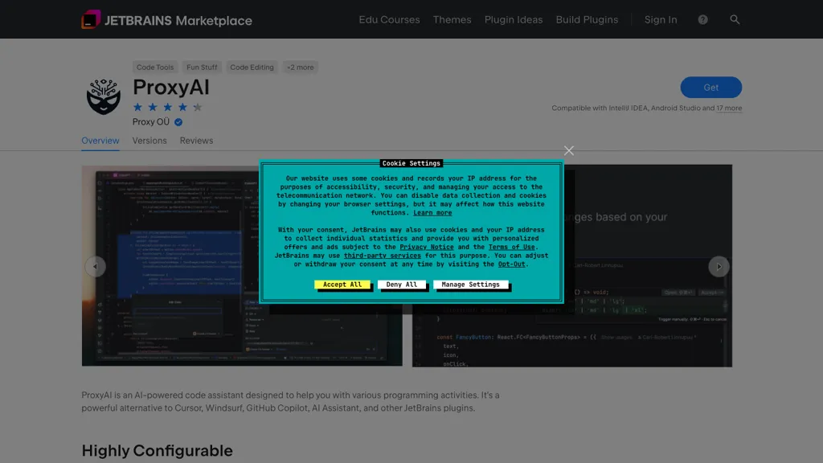Viewport: 823px width, 463px height.
Task: Click the next screenshot arrow
Action: pos(719,266)
